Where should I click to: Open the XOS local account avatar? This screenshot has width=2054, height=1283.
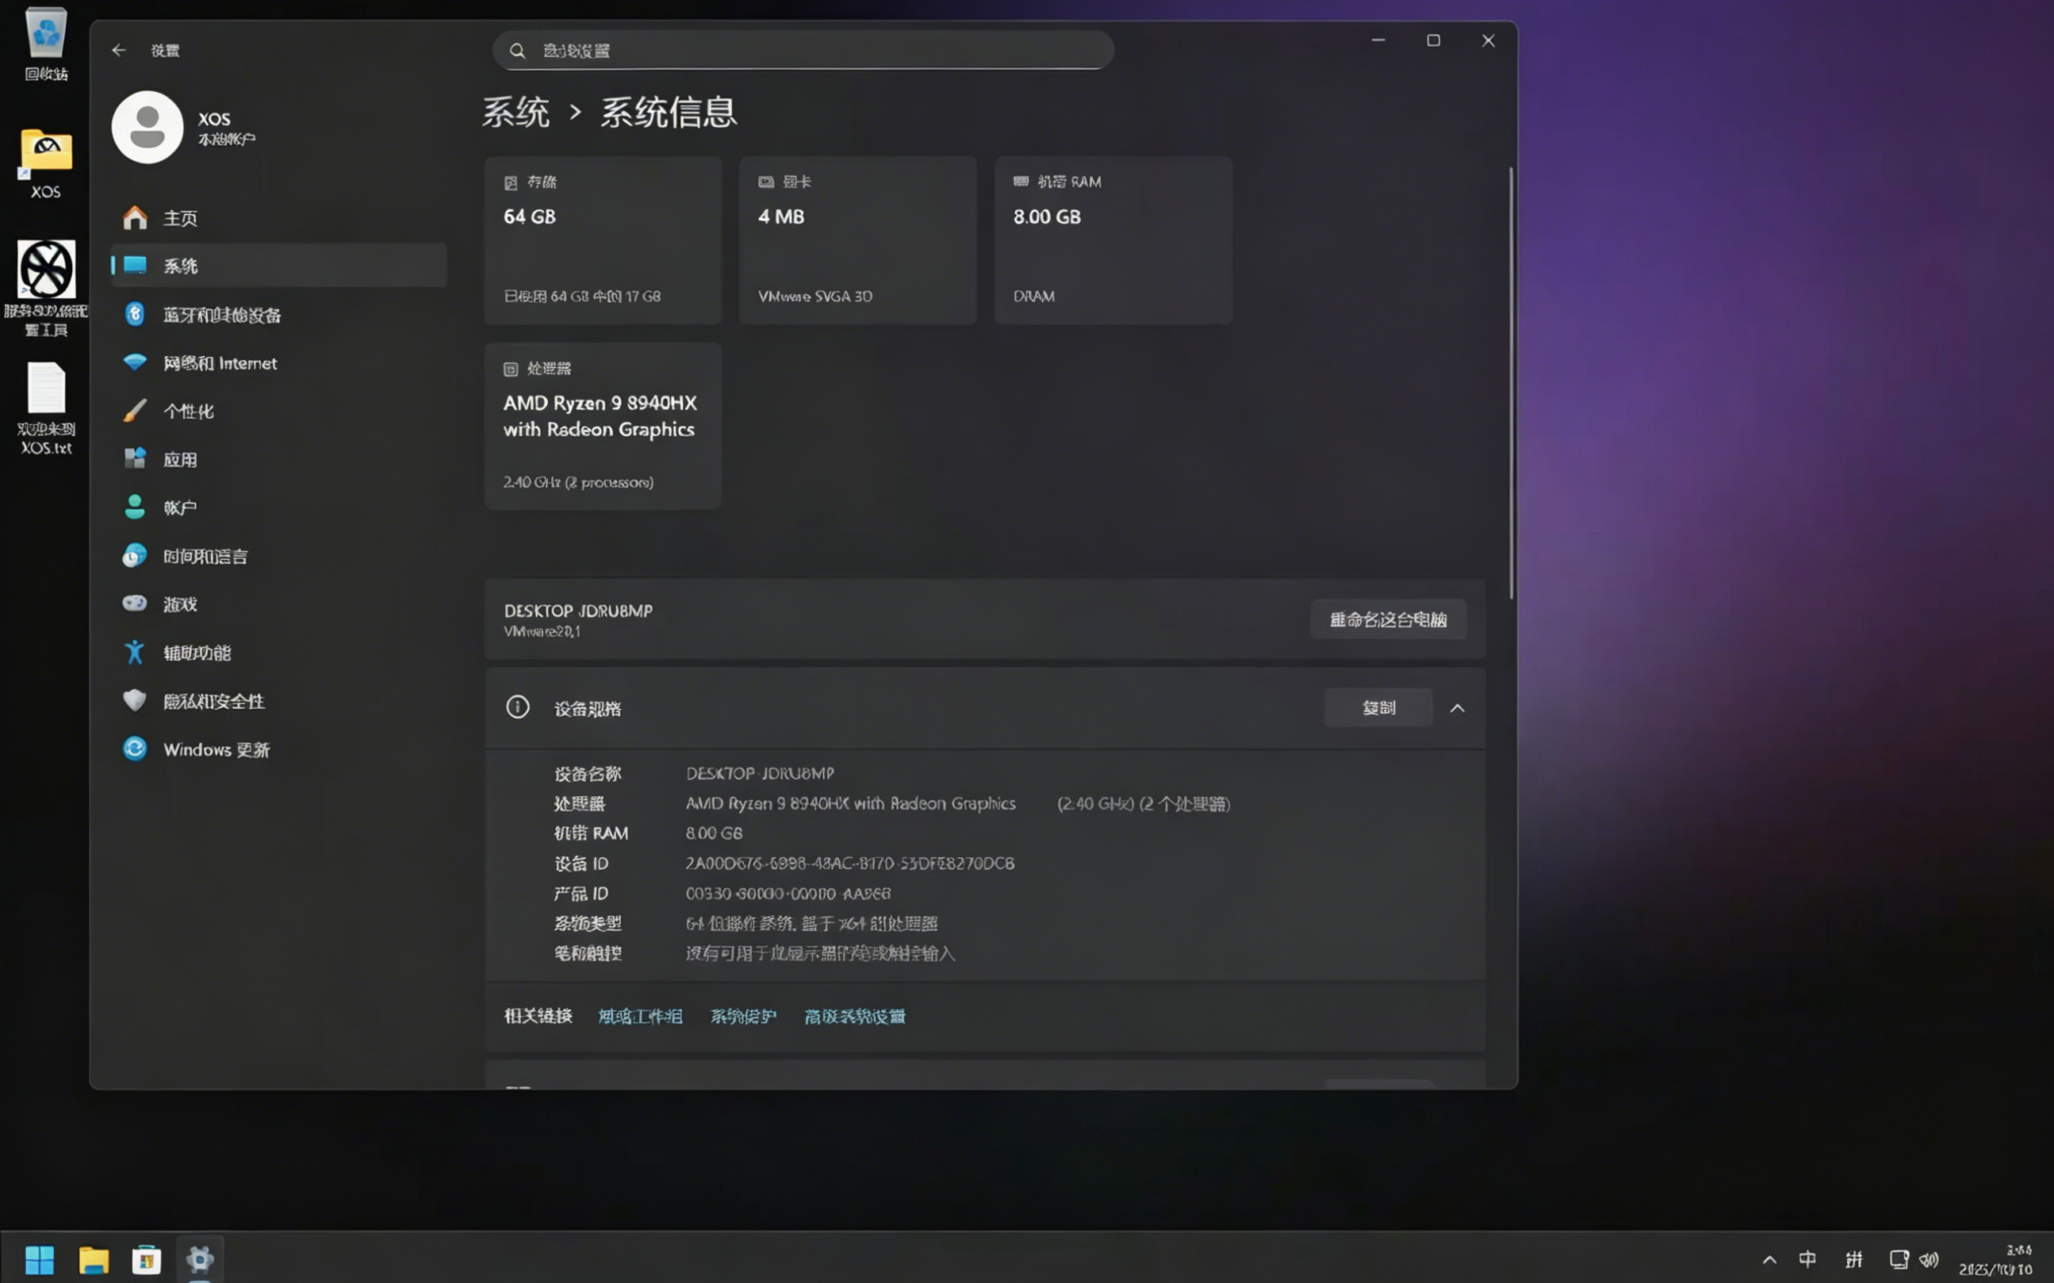coord(147,128)
